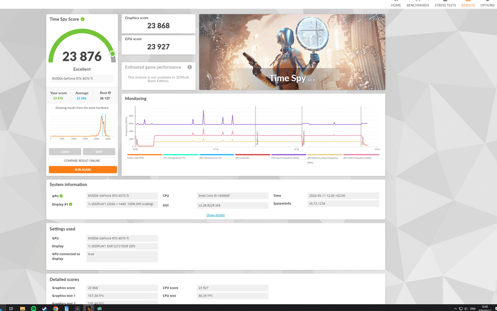497x311 pixels.
Task: Click the Time Spy banner image
Action: (x=292, y=52)
